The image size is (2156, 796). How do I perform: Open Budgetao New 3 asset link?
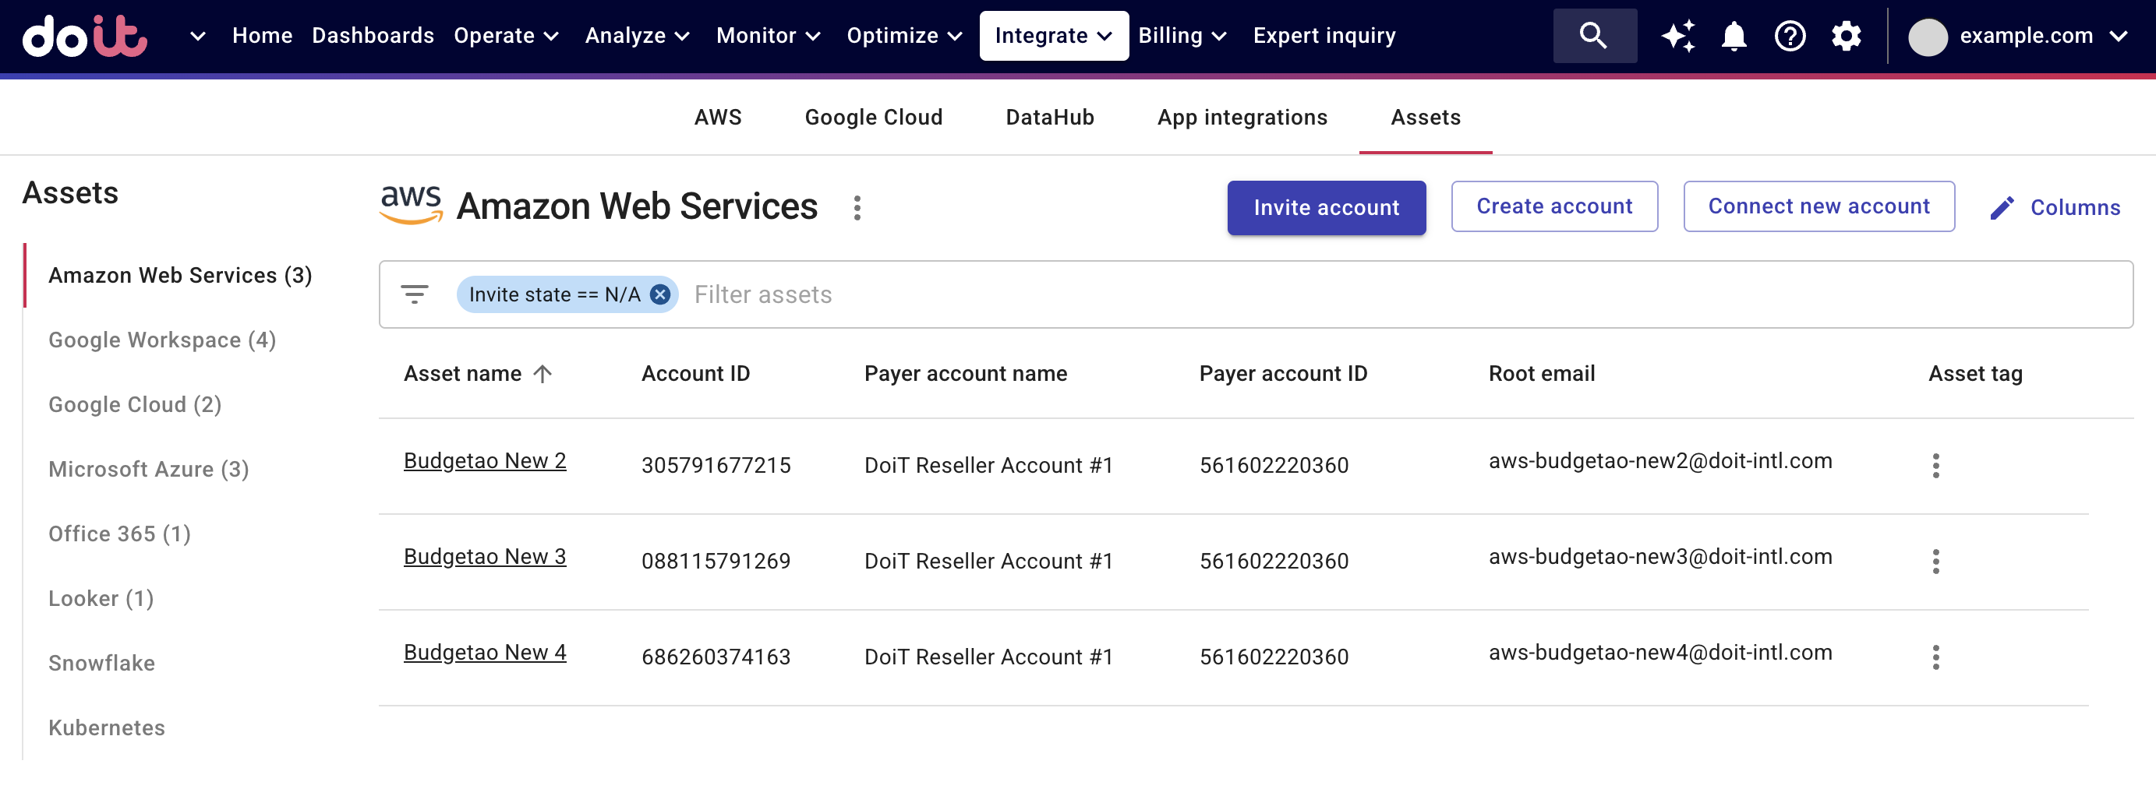coord(485,557)
